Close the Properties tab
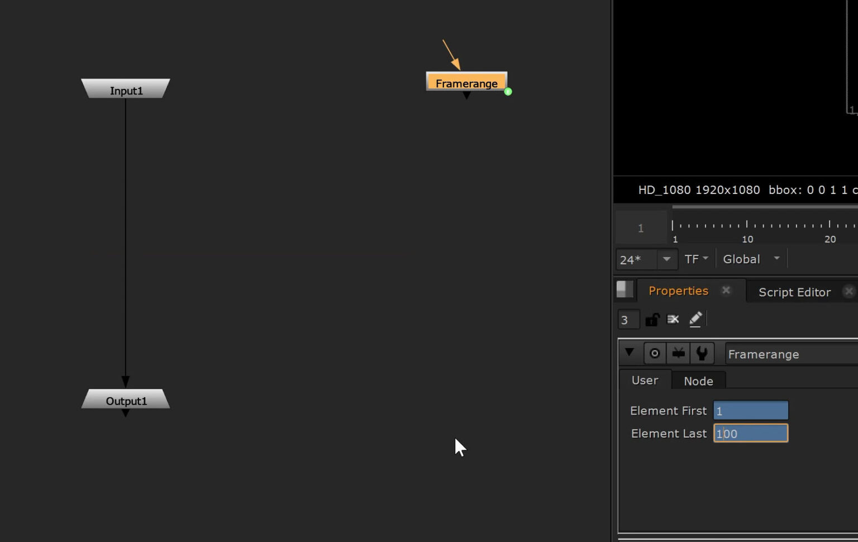This screenshot has width=858, height=542. pyautogui.click(x=726, y=290)
